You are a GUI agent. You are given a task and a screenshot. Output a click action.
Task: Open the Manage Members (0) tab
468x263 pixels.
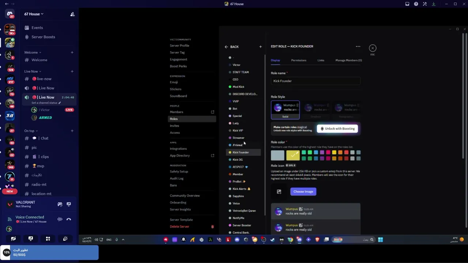pyautogui.click(x=348, y=60)
